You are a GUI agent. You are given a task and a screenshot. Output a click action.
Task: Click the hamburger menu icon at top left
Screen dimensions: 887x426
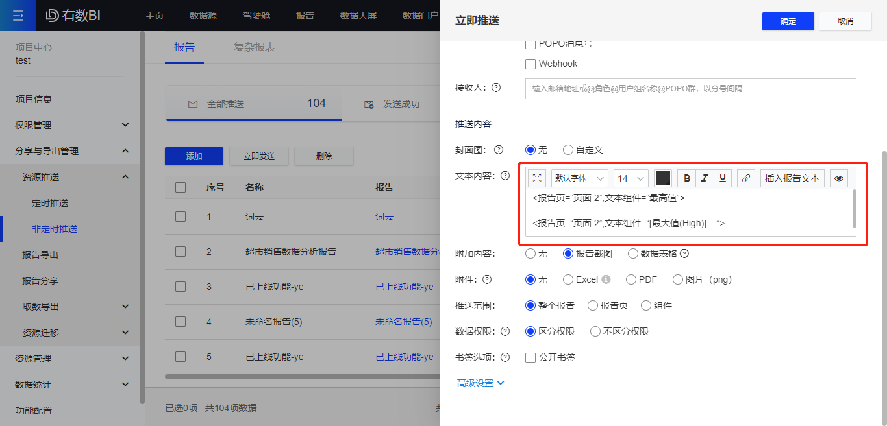tap(18, 16)
